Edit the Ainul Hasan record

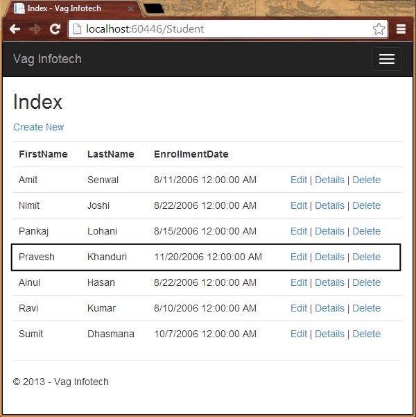click(x=299, y=282)
